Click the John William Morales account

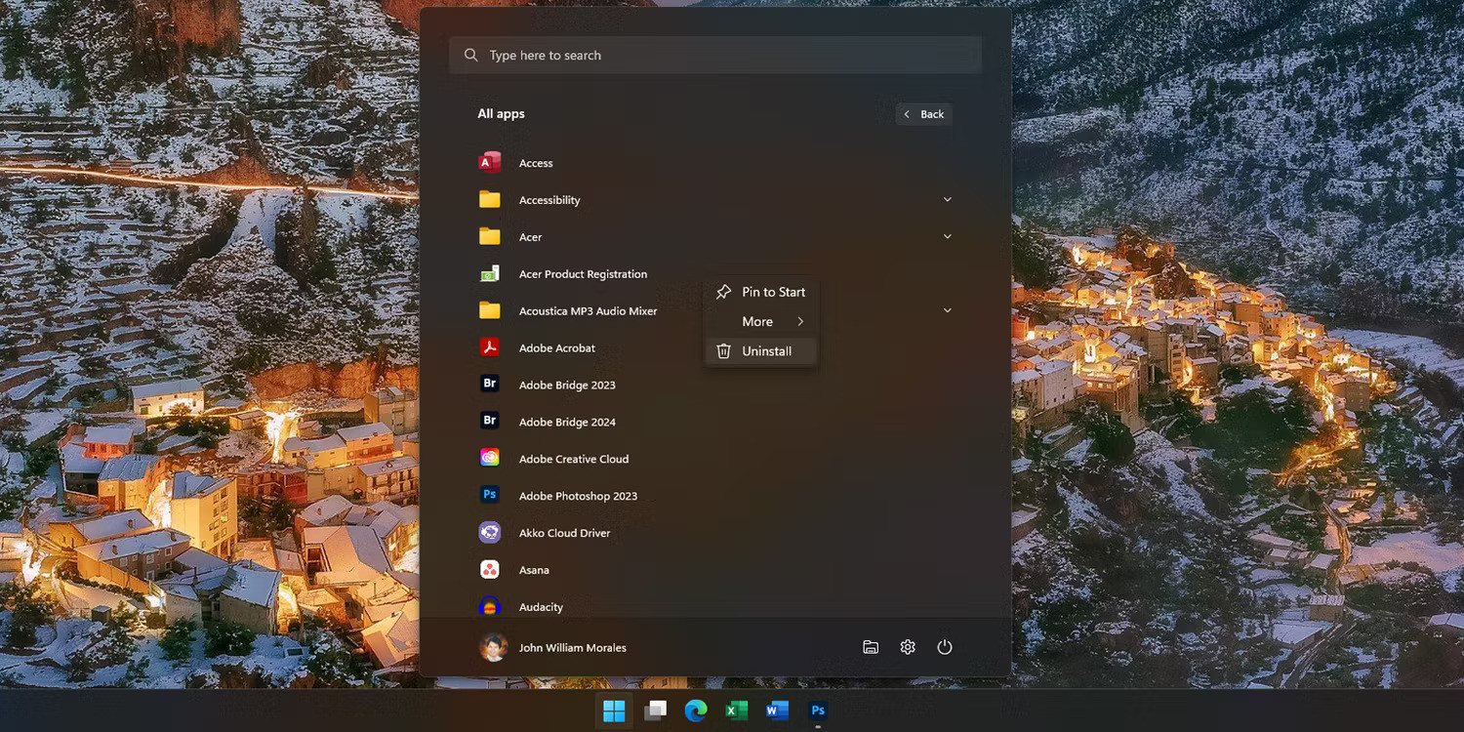click(x=573, y=647)
